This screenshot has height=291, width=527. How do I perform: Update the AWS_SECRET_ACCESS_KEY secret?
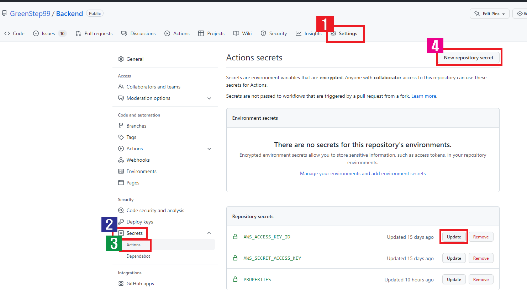(454, 258)
